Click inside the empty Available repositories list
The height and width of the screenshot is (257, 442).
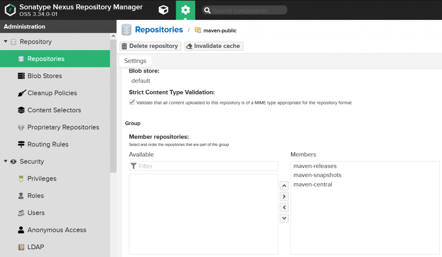204,214
